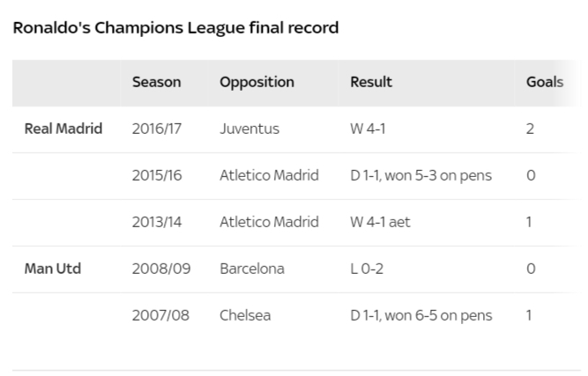The width and height of the screenshot is (588, 376).
Task: Click the 2015/16 season cell
Action: click(x=157, y=175)
